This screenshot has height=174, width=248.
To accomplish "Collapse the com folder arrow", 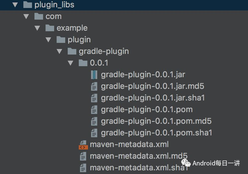I will tap(26, 16).
